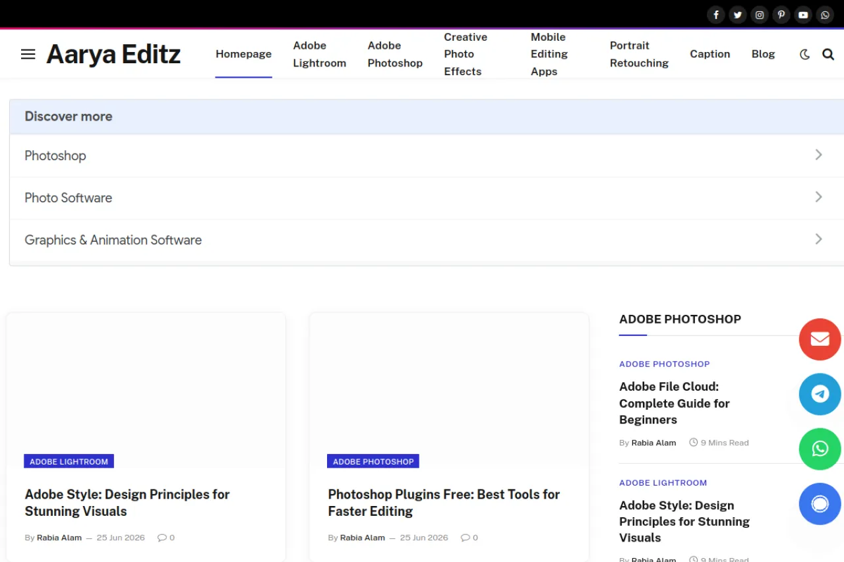
Task: Click sidebar ADOBE LIGHTROOM category label
Action: pos(663,482)
